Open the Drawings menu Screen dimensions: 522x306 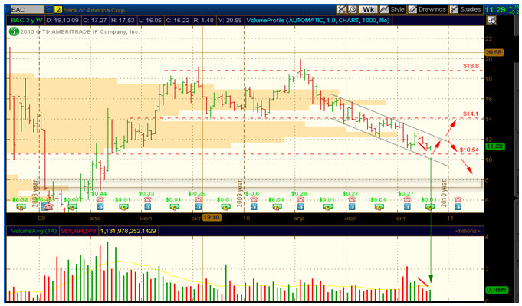point(428,9)
